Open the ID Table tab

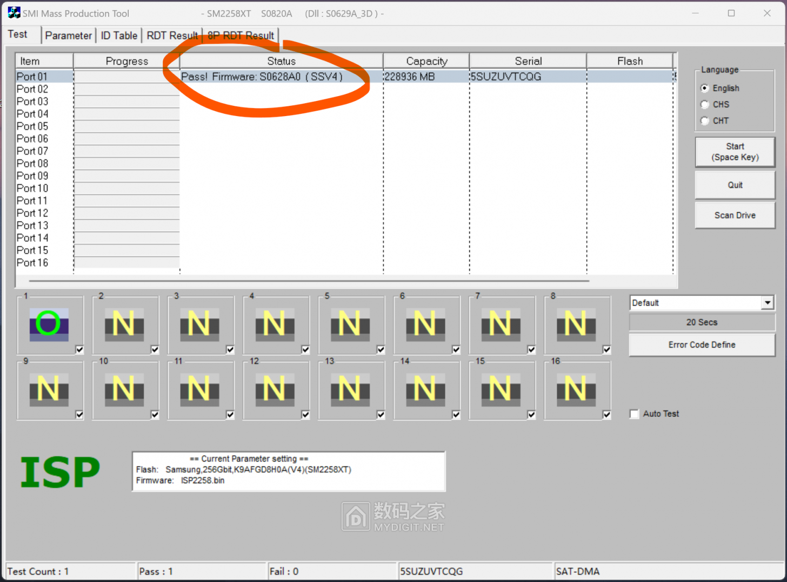tap(119, 35)
